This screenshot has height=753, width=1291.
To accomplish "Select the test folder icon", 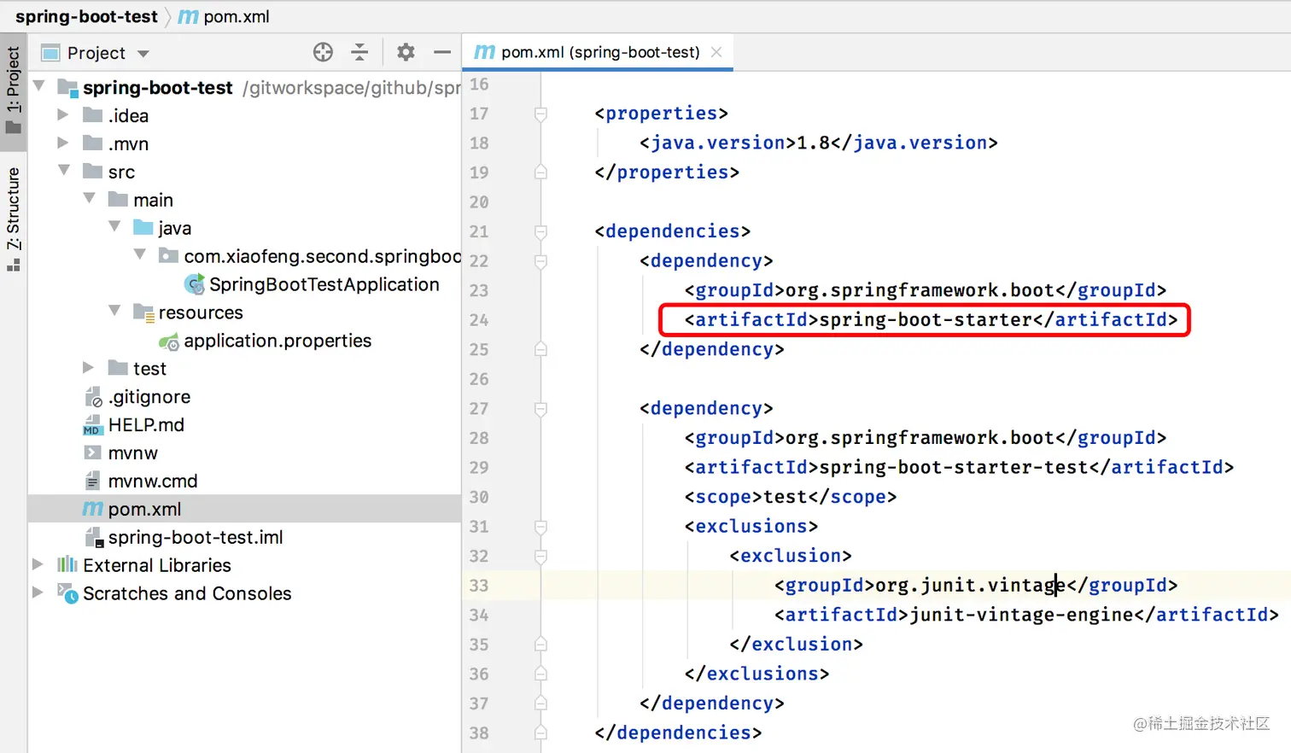I will pos(118,368).
